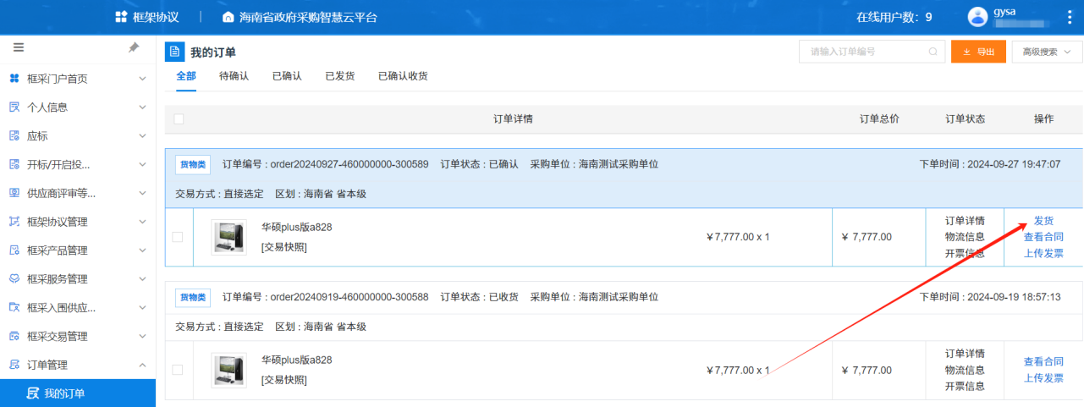Screen dimensions: 1084x407
Task: Click the 框采产品管理 sidebar icon
Action: (x=14, y=250)
